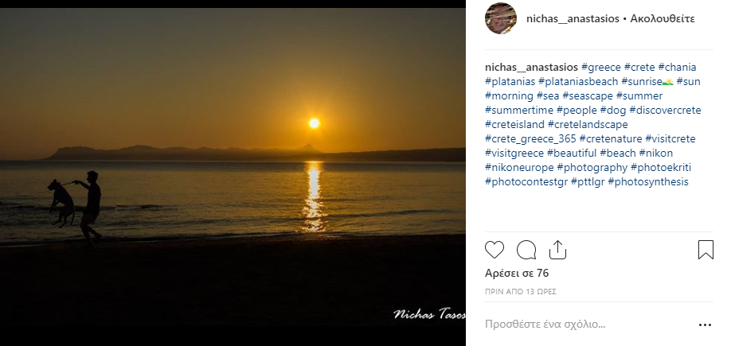Screen dimensions: 731x346
Task: Open the #crete_greece_365 hashtag
Action: tap(530, 138)
